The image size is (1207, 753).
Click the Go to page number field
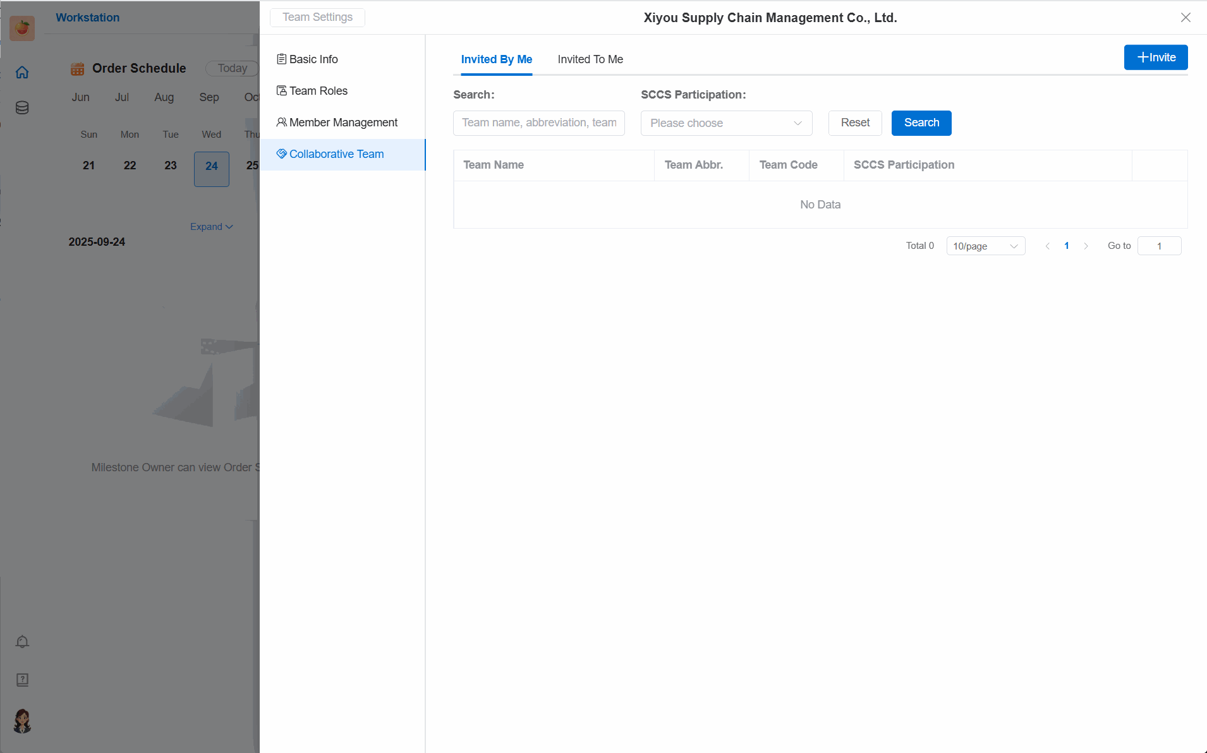tap(1159, 246)
